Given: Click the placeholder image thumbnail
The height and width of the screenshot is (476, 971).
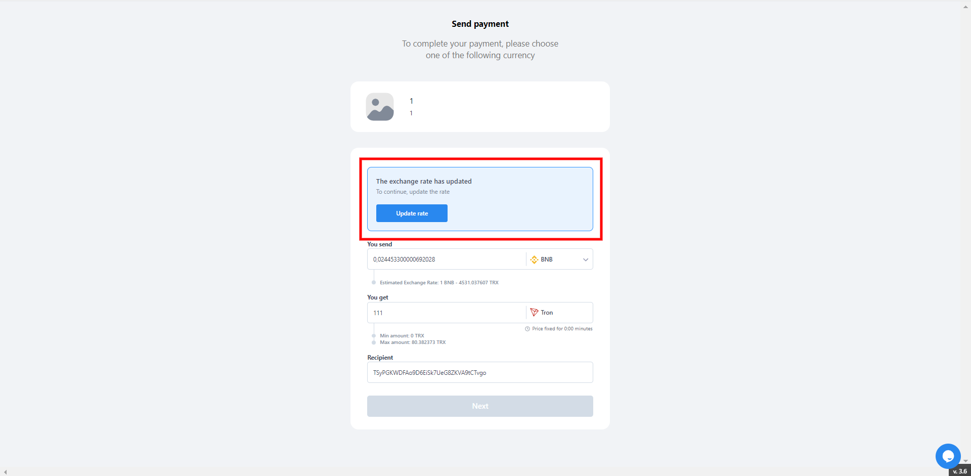Looking at the screenshot, I should pos(380,107).
